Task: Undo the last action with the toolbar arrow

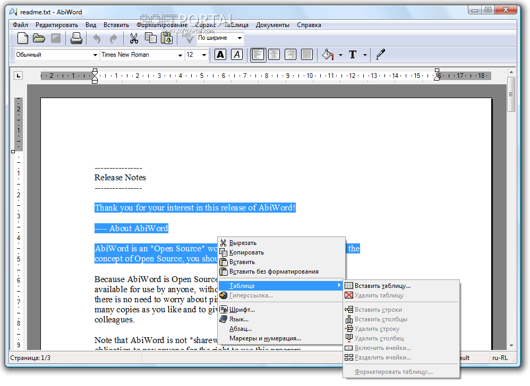Action: pyautogui.click(x=97, y=39)
